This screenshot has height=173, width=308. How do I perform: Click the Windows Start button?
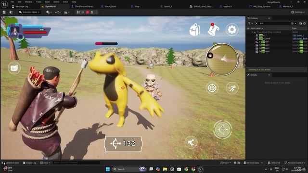point(108,169)
